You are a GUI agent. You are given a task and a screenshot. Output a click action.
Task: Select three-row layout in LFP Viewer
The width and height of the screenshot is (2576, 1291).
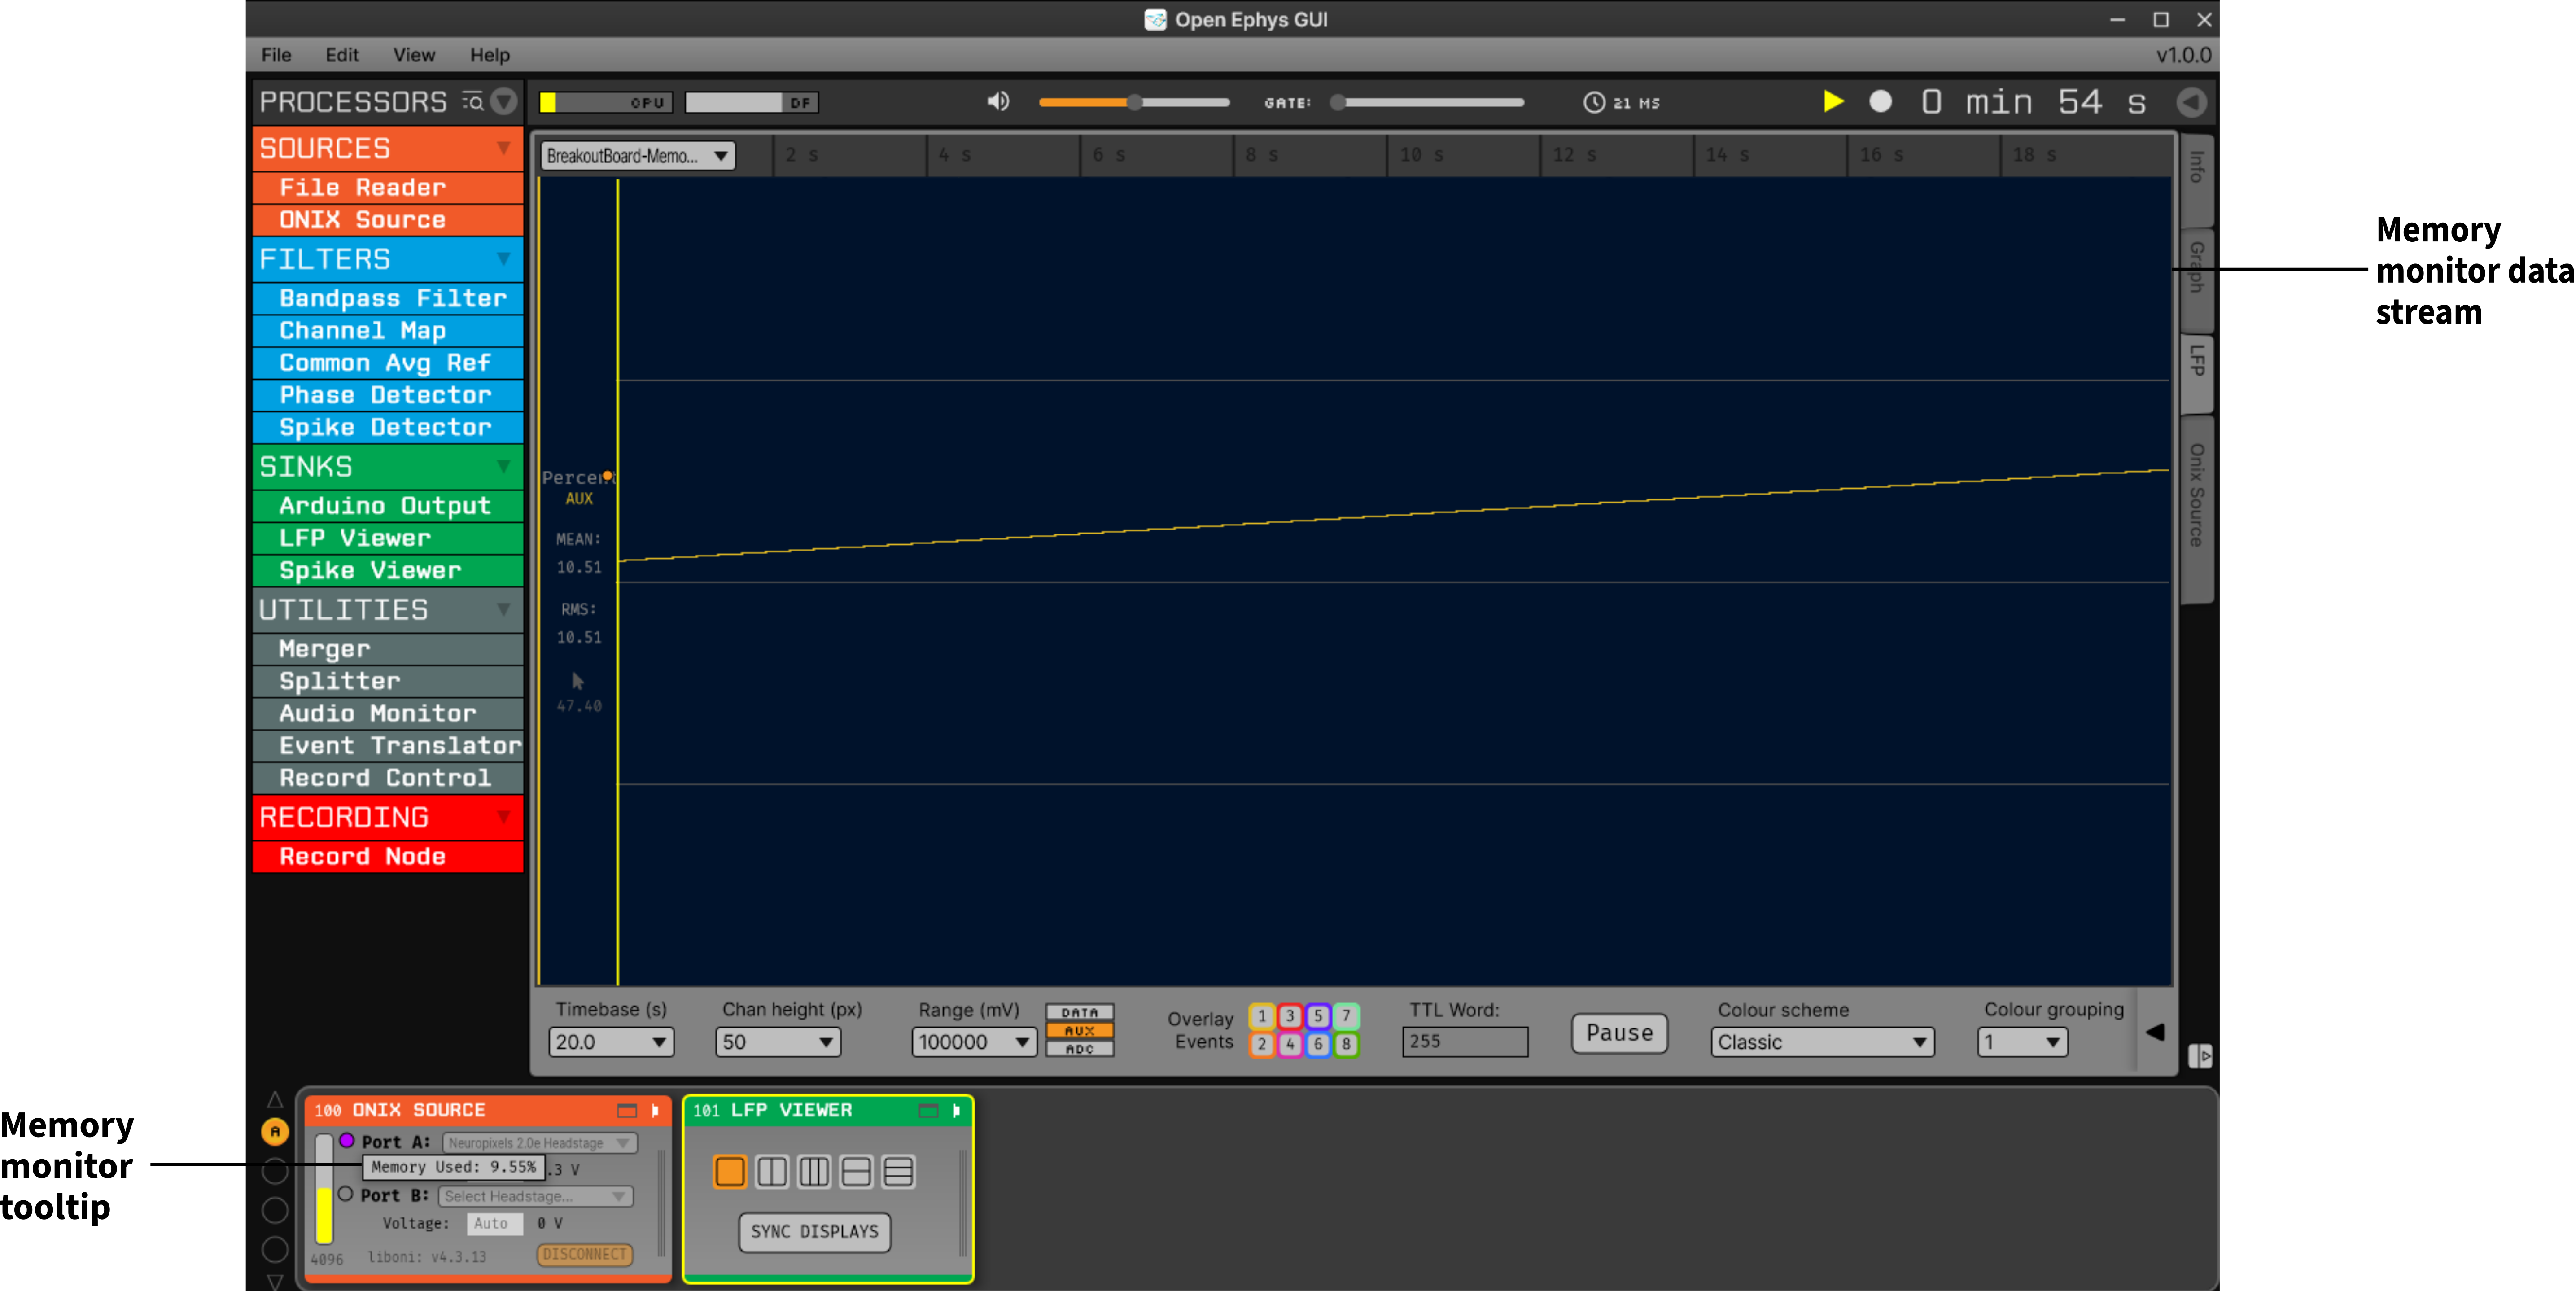tap(898, 1171)
